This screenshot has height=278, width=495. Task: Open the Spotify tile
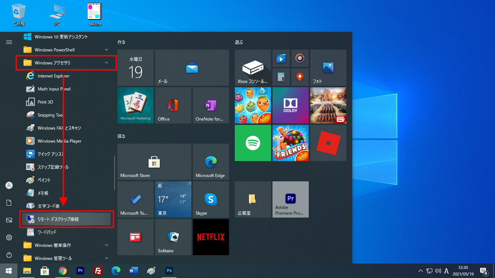pos(253,143)
